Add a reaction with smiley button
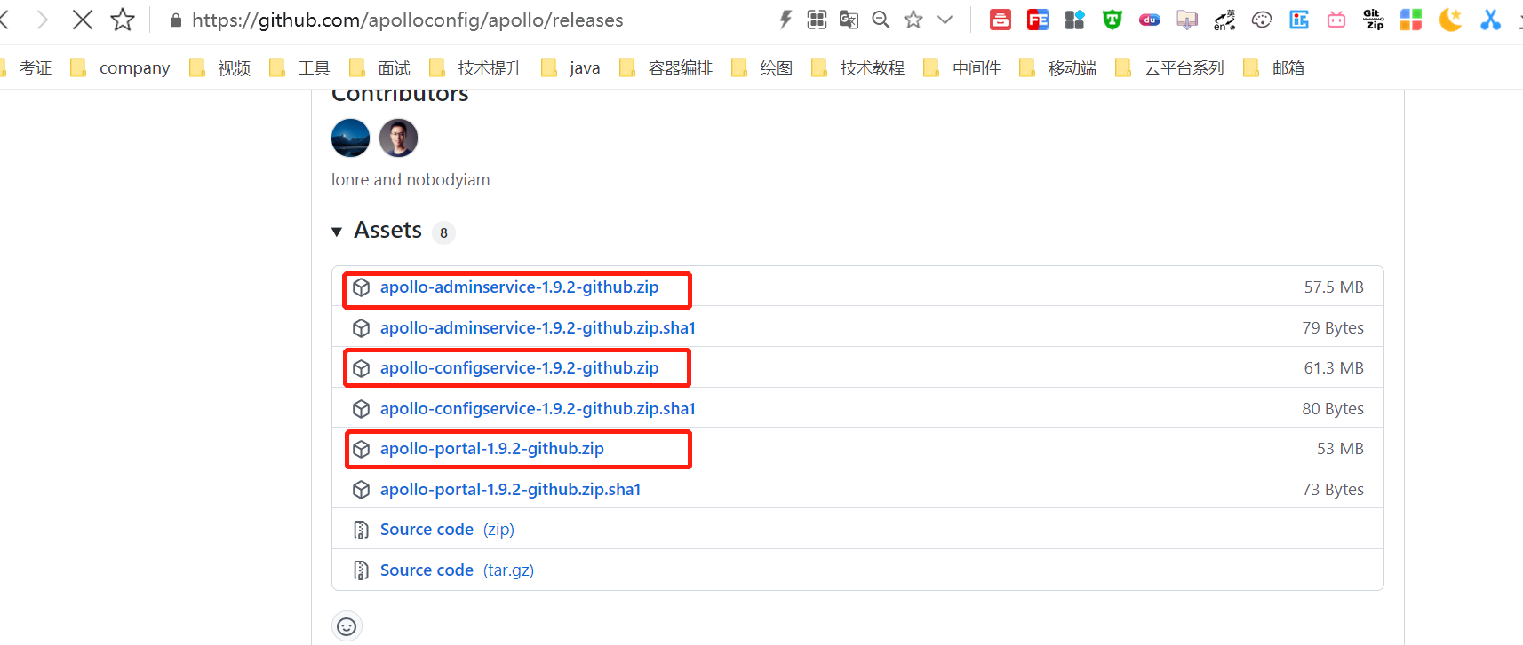Viewport: 1523px width, 645px height. pos(347,626)
